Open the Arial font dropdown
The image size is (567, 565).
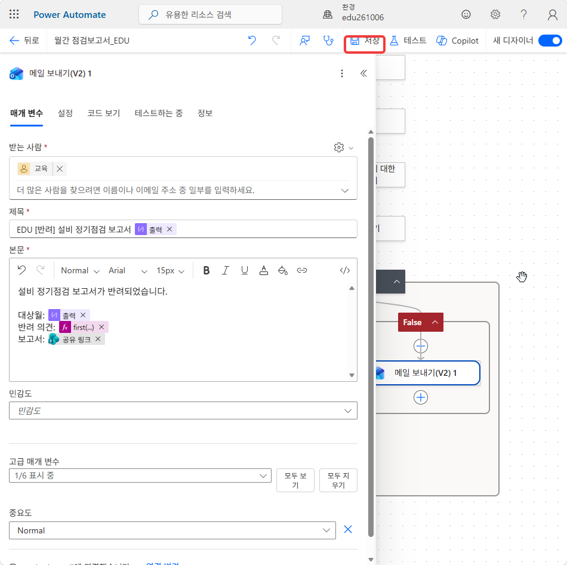(128, 270)
